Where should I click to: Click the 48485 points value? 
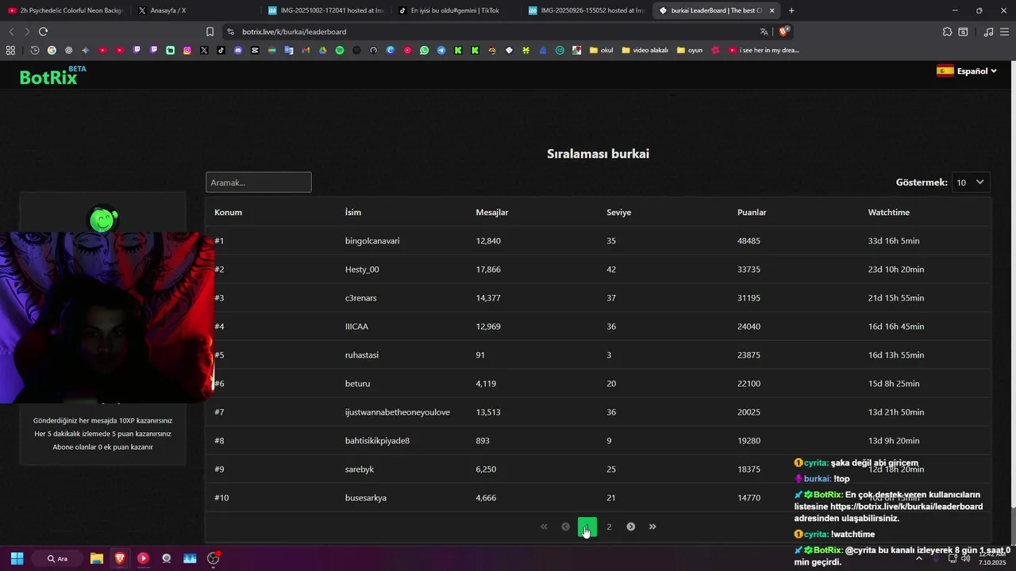coord(749,240)
